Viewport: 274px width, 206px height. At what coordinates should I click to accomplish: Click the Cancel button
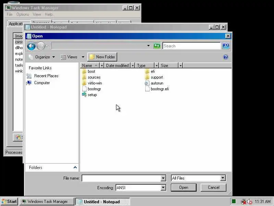(213, 187)
